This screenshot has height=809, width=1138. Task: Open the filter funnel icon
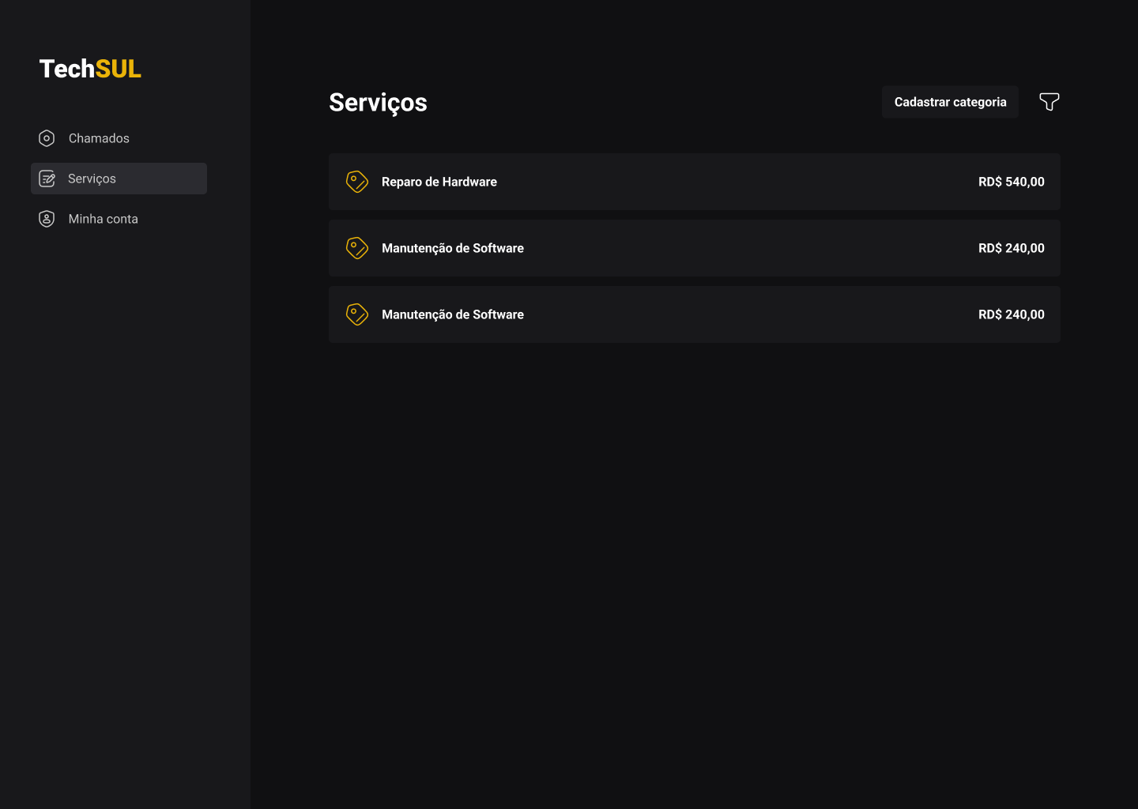click(x=1049, y=102)
